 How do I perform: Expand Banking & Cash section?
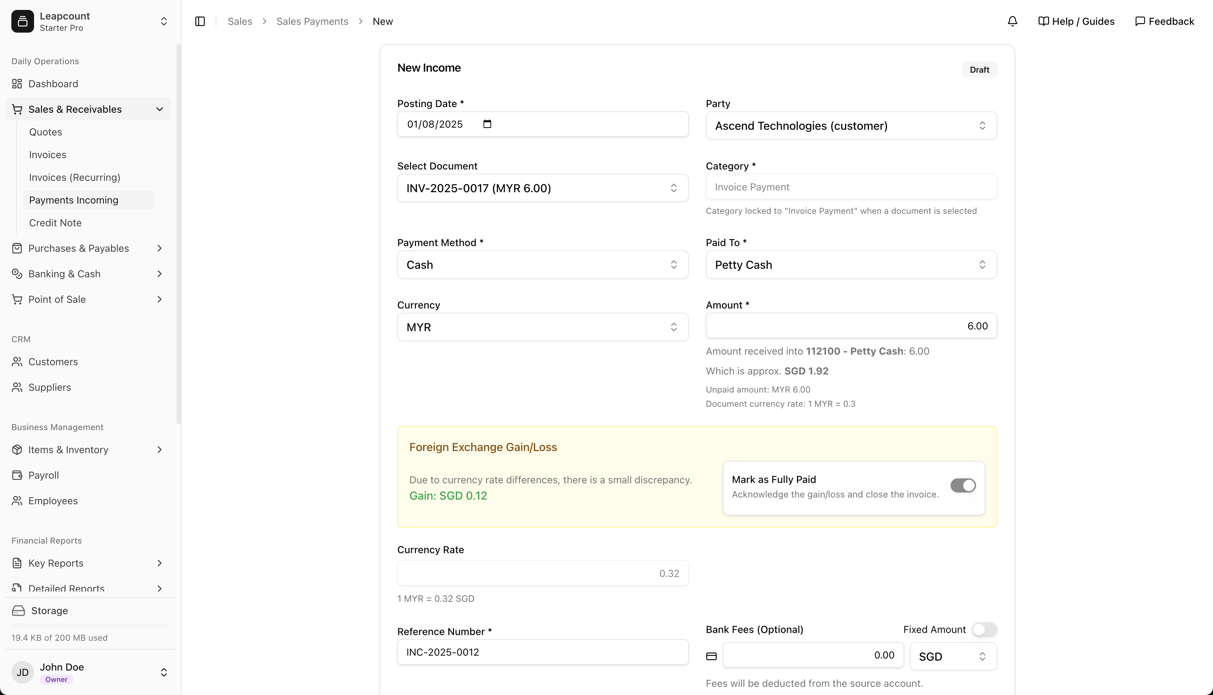click(88, 274)
